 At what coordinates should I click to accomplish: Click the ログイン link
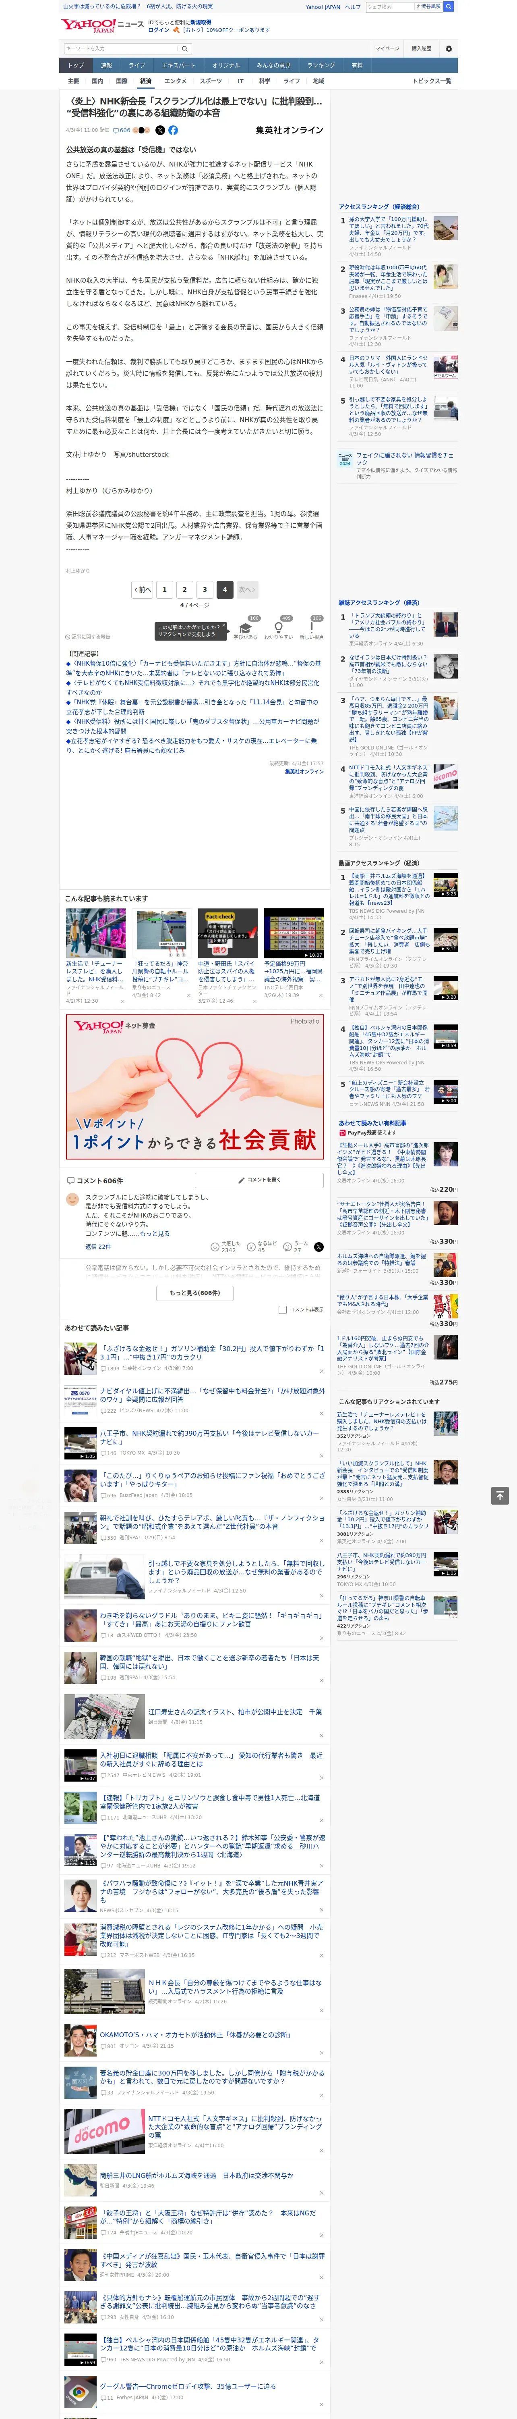pos(159,30)
